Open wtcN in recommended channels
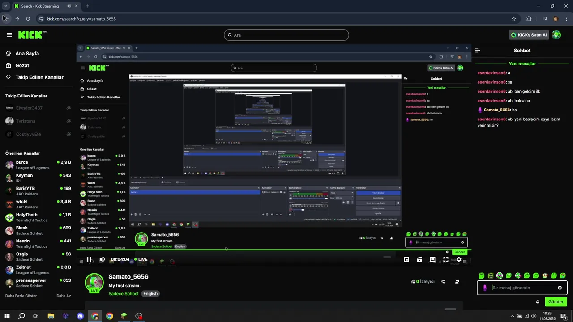The width and height of the screenshot is (573, 322). tap(38, 204)
